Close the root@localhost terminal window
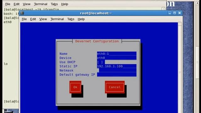This screenshot has width=201, height=113. tap(180, 13)
